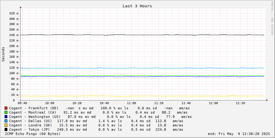Viewport: 275px width, 138px height.
Task: Click the dark blue Washington legend swatch
Action: (6, 117)
